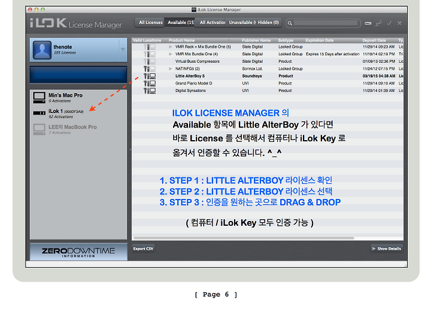Screen dimensions: 431x309
Task: Click the Soundtoys publisher cell
Action: click(252, 76)
